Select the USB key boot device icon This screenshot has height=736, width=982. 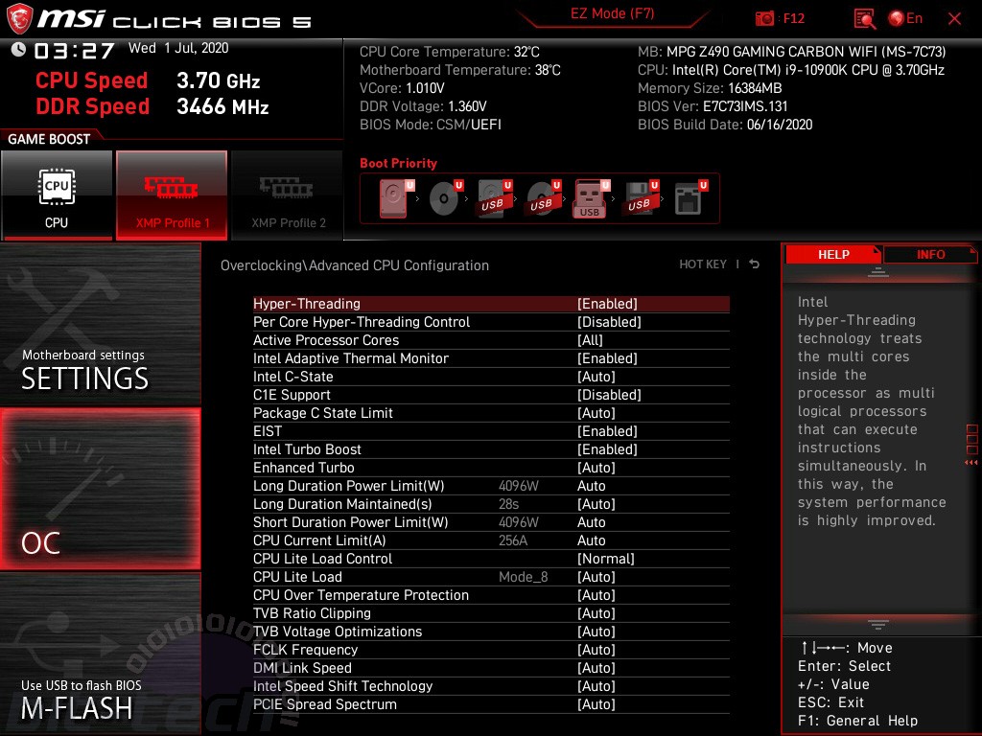pyautogui.click(x=592, y=198)
